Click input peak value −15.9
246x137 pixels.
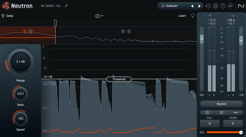(x=211, y=20)
